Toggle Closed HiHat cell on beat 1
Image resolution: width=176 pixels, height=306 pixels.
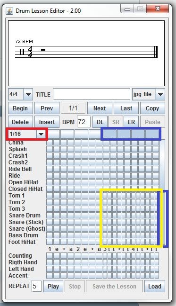(50, 189)
